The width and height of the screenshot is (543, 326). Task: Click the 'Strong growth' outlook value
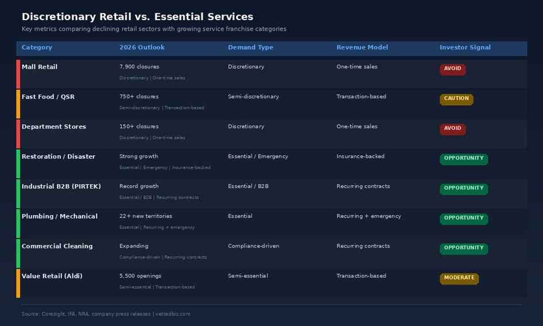click(138, 156)
